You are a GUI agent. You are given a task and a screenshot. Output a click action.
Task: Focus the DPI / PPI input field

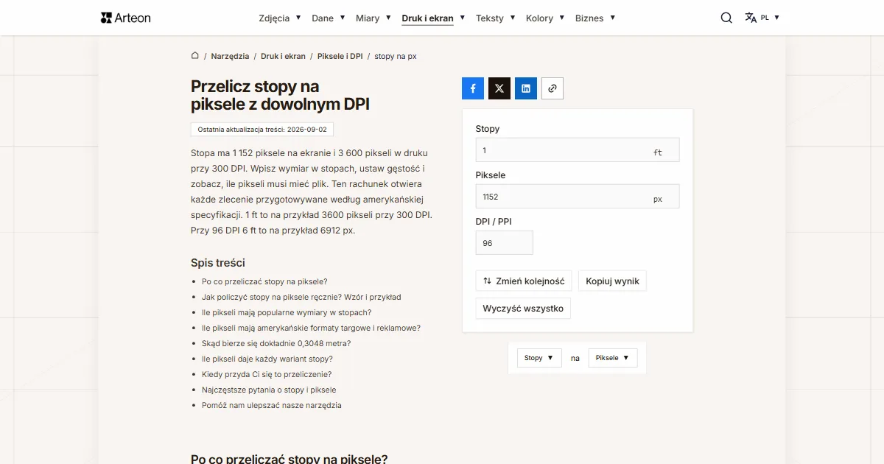[505, 243]
